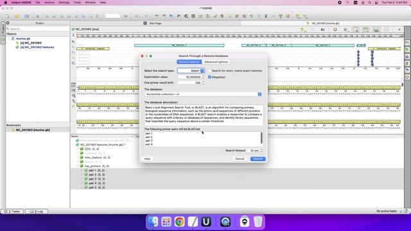Image resolution: width=411 pixels, height=231 pixels.
Task: Collapse NC_001363 features [murine.gb] node
Action: (x=73, y=144)
